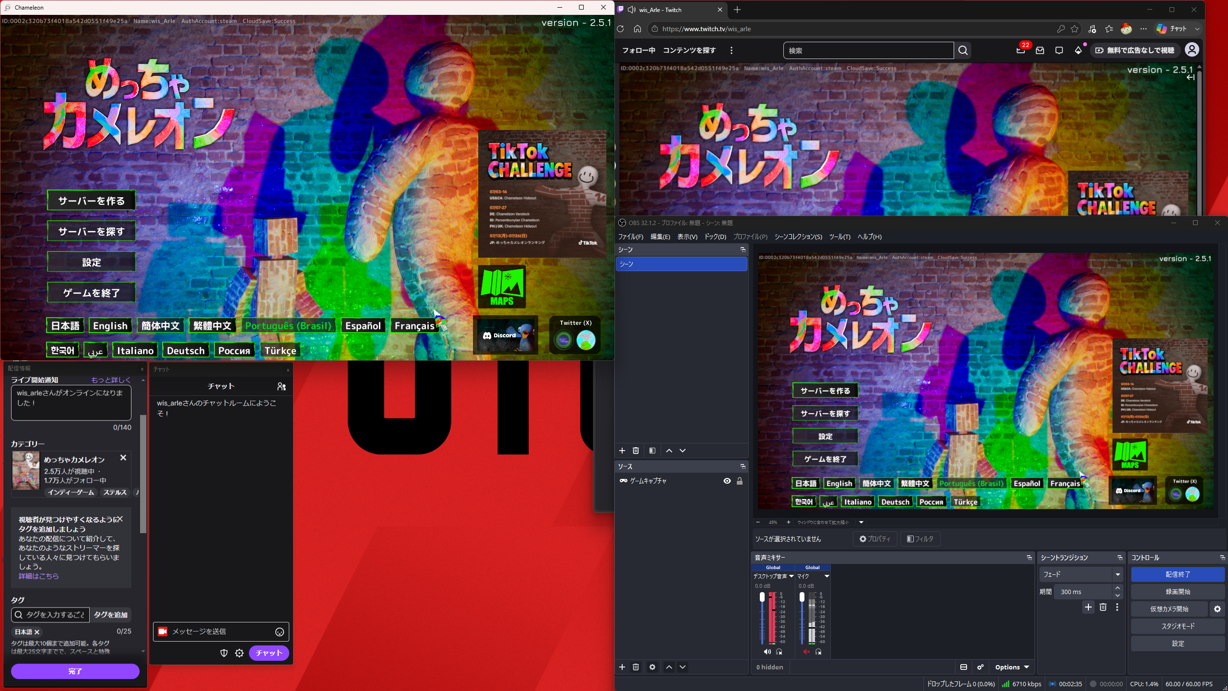Open Twitch nav three-dot more menu
The image size is (1228, 691).
pos(731,50)
